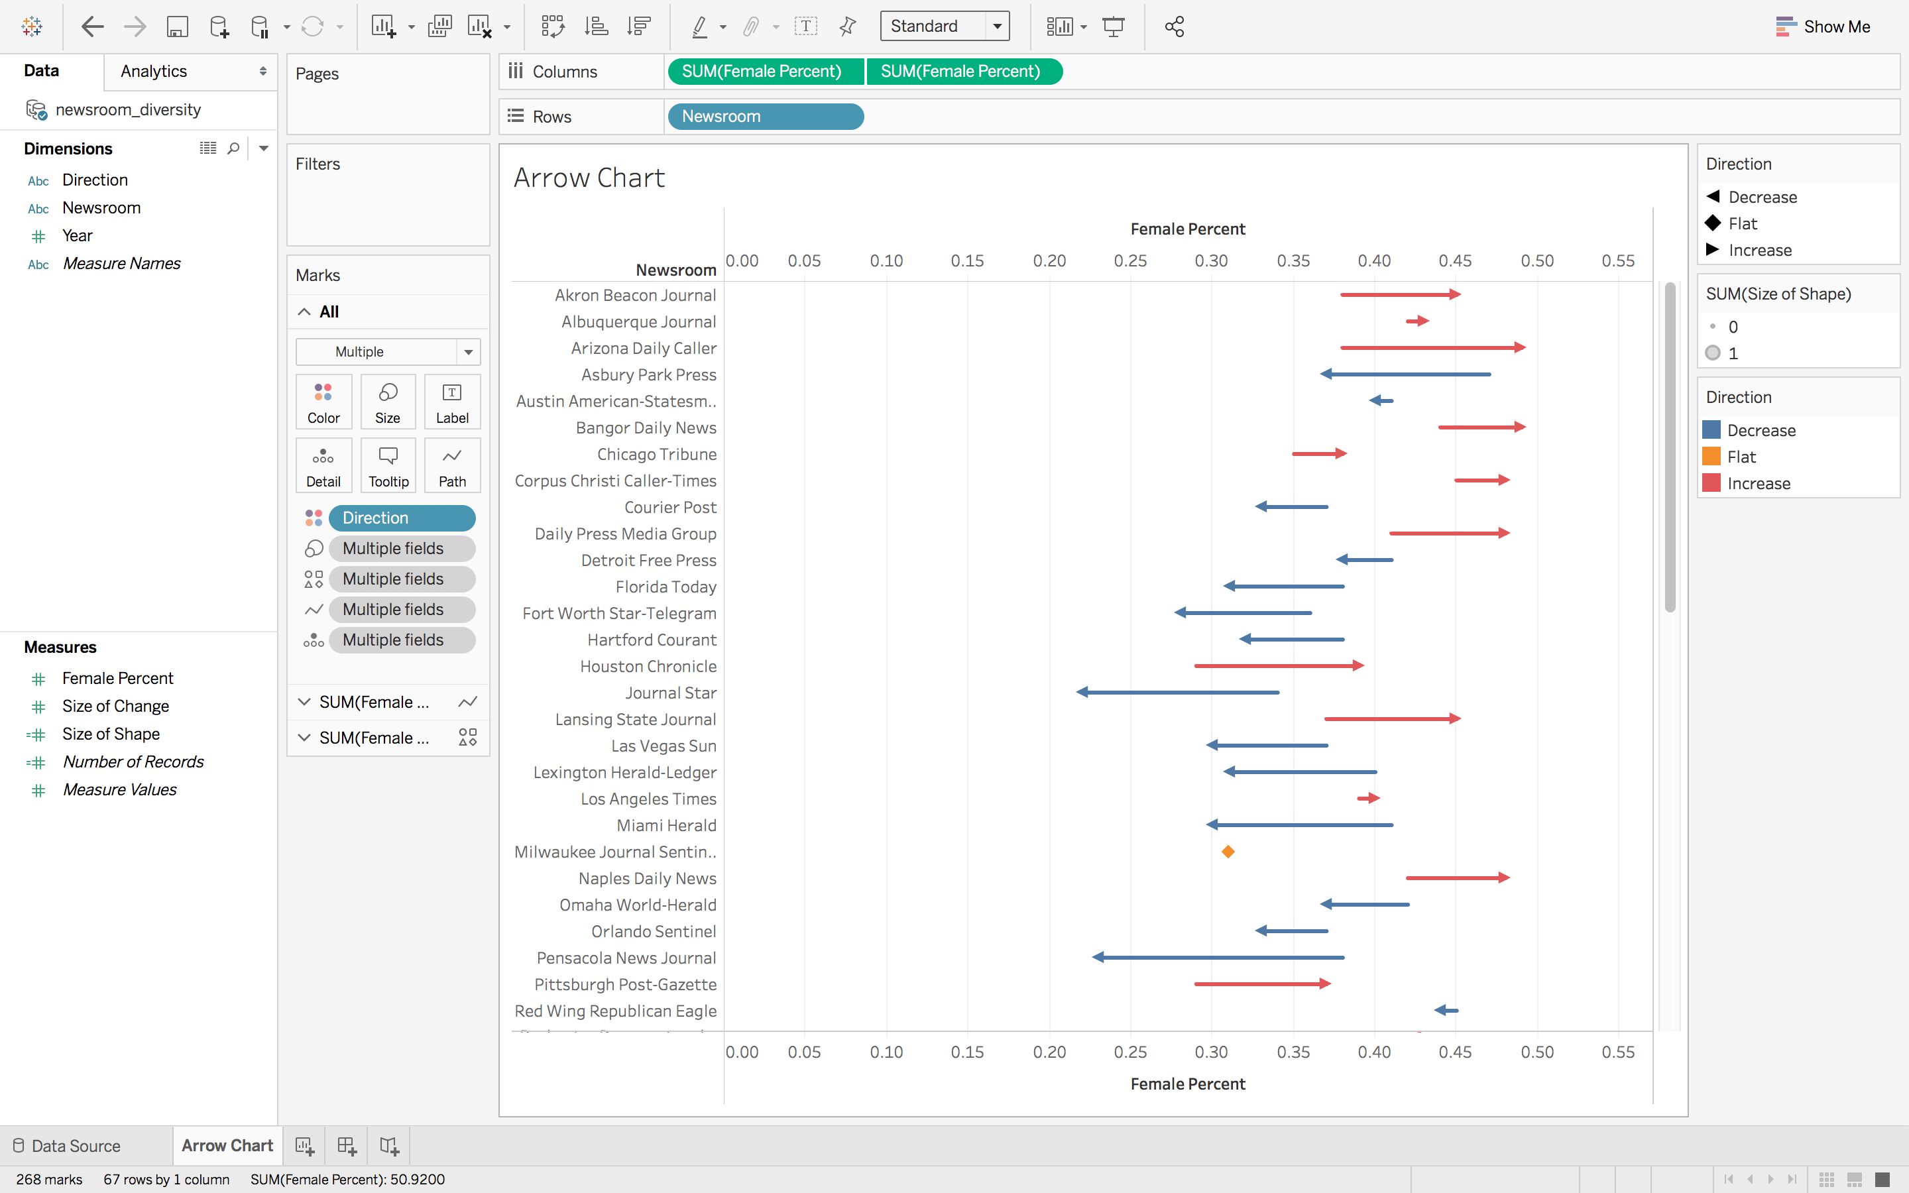Viewport: 1909px width, 1193px height.
Task: Switch to the Analytics pane tab
Action: pos(152,71)
